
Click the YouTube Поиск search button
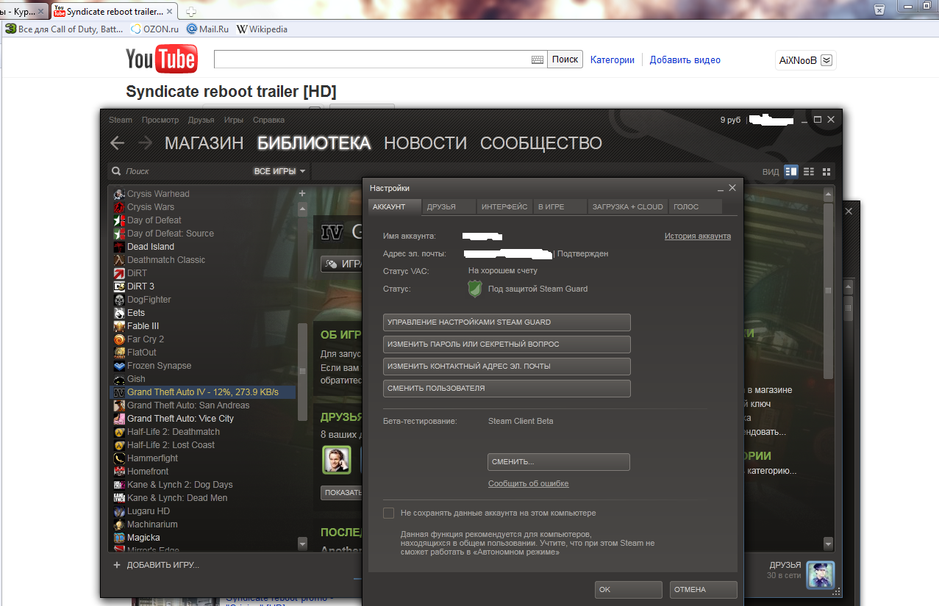point(565,59)
